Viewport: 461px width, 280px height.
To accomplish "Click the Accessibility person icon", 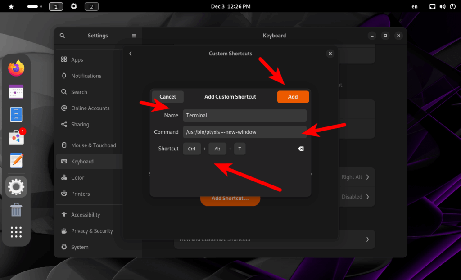I will click(x=64, y=214).
